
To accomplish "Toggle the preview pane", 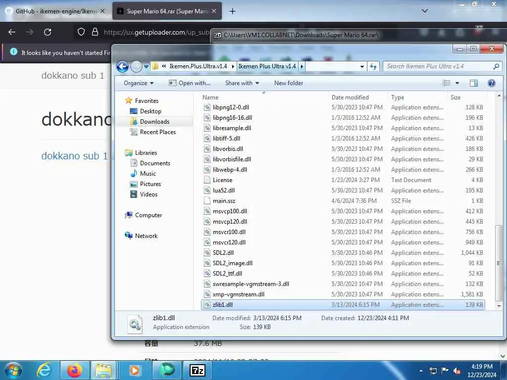I will (474, 83).
